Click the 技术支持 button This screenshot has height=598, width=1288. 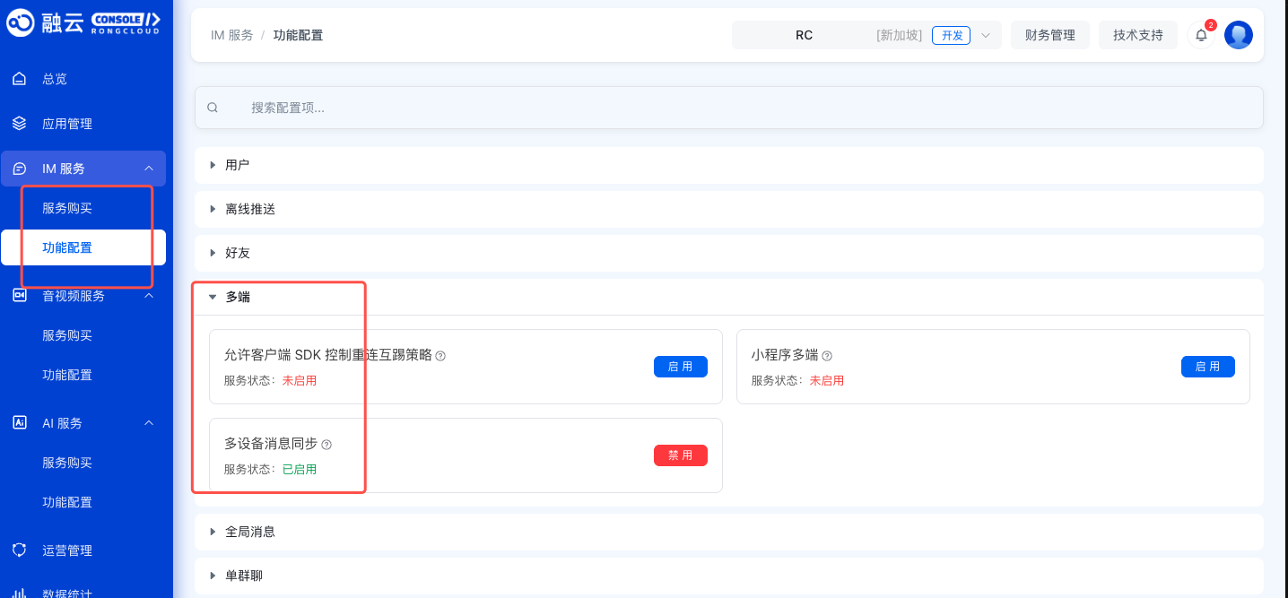click(x=1137, y=35)
